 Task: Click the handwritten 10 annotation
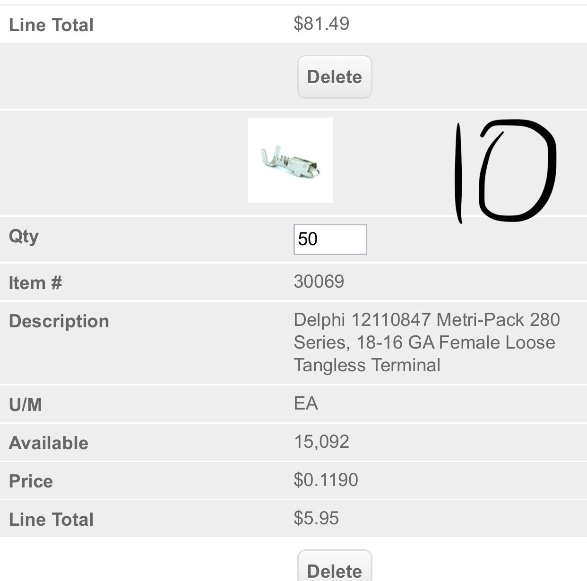coord(505,171)
